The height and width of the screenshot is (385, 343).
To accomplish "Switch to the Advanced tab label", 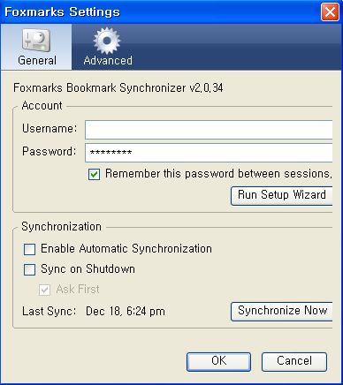I will coord(108,60).
